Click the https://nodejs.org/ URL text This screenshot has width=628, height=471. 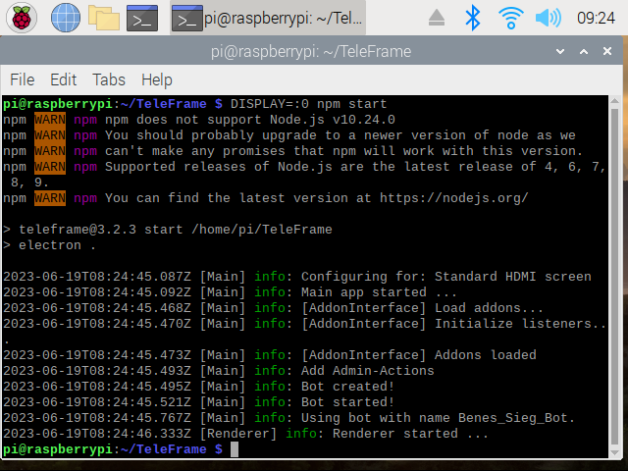point(453,198)
